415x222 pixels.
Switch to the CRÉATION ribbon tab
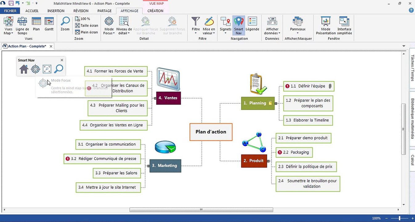(x=155, y=11)
